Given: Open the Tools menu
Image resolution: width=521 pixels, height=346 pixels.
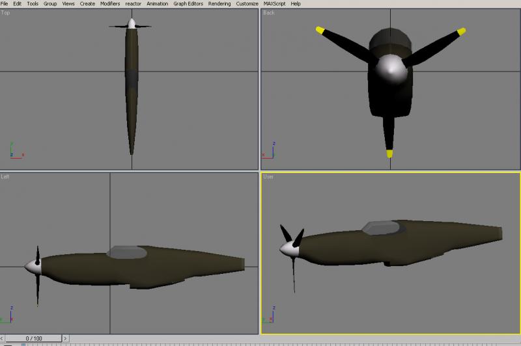Looking at the screenshot, I should (33, 4).
